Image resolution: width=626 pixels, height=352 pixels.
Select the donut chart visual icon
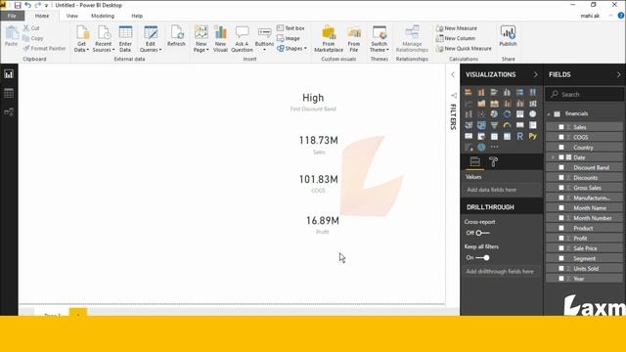(507, 114)
